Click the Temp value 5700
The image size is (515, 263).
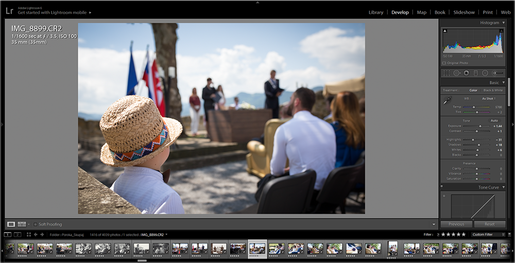click(x=499, y=107)
